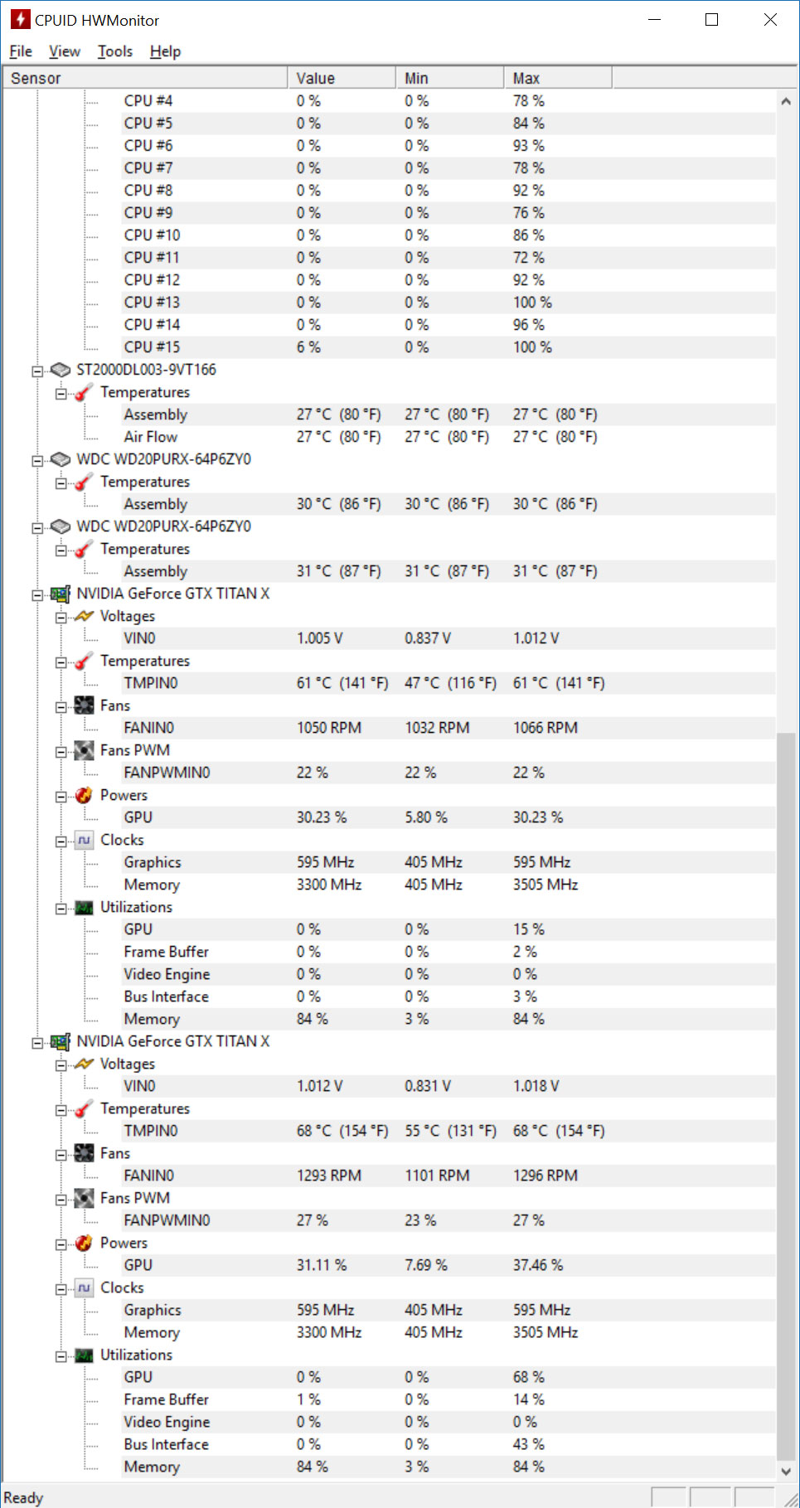This screenshot has width=800, height=1508.
Task: Collapse the first NVIDIA GeForce GTX TITAN X node
Action: pyautogui.click(x=37, y=594)
